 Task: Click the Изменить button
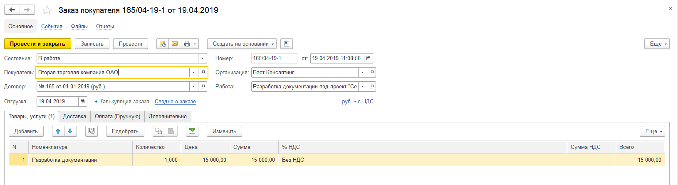point(224,131)
